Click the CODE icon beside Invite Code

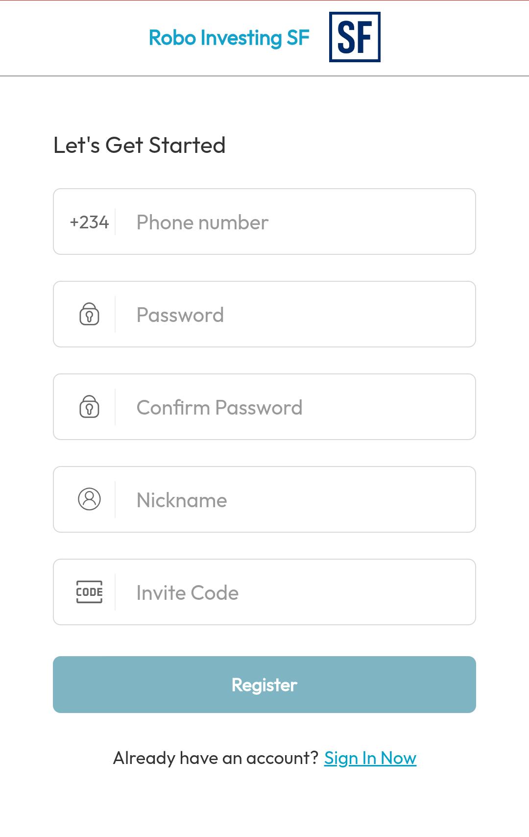(89, 592)
